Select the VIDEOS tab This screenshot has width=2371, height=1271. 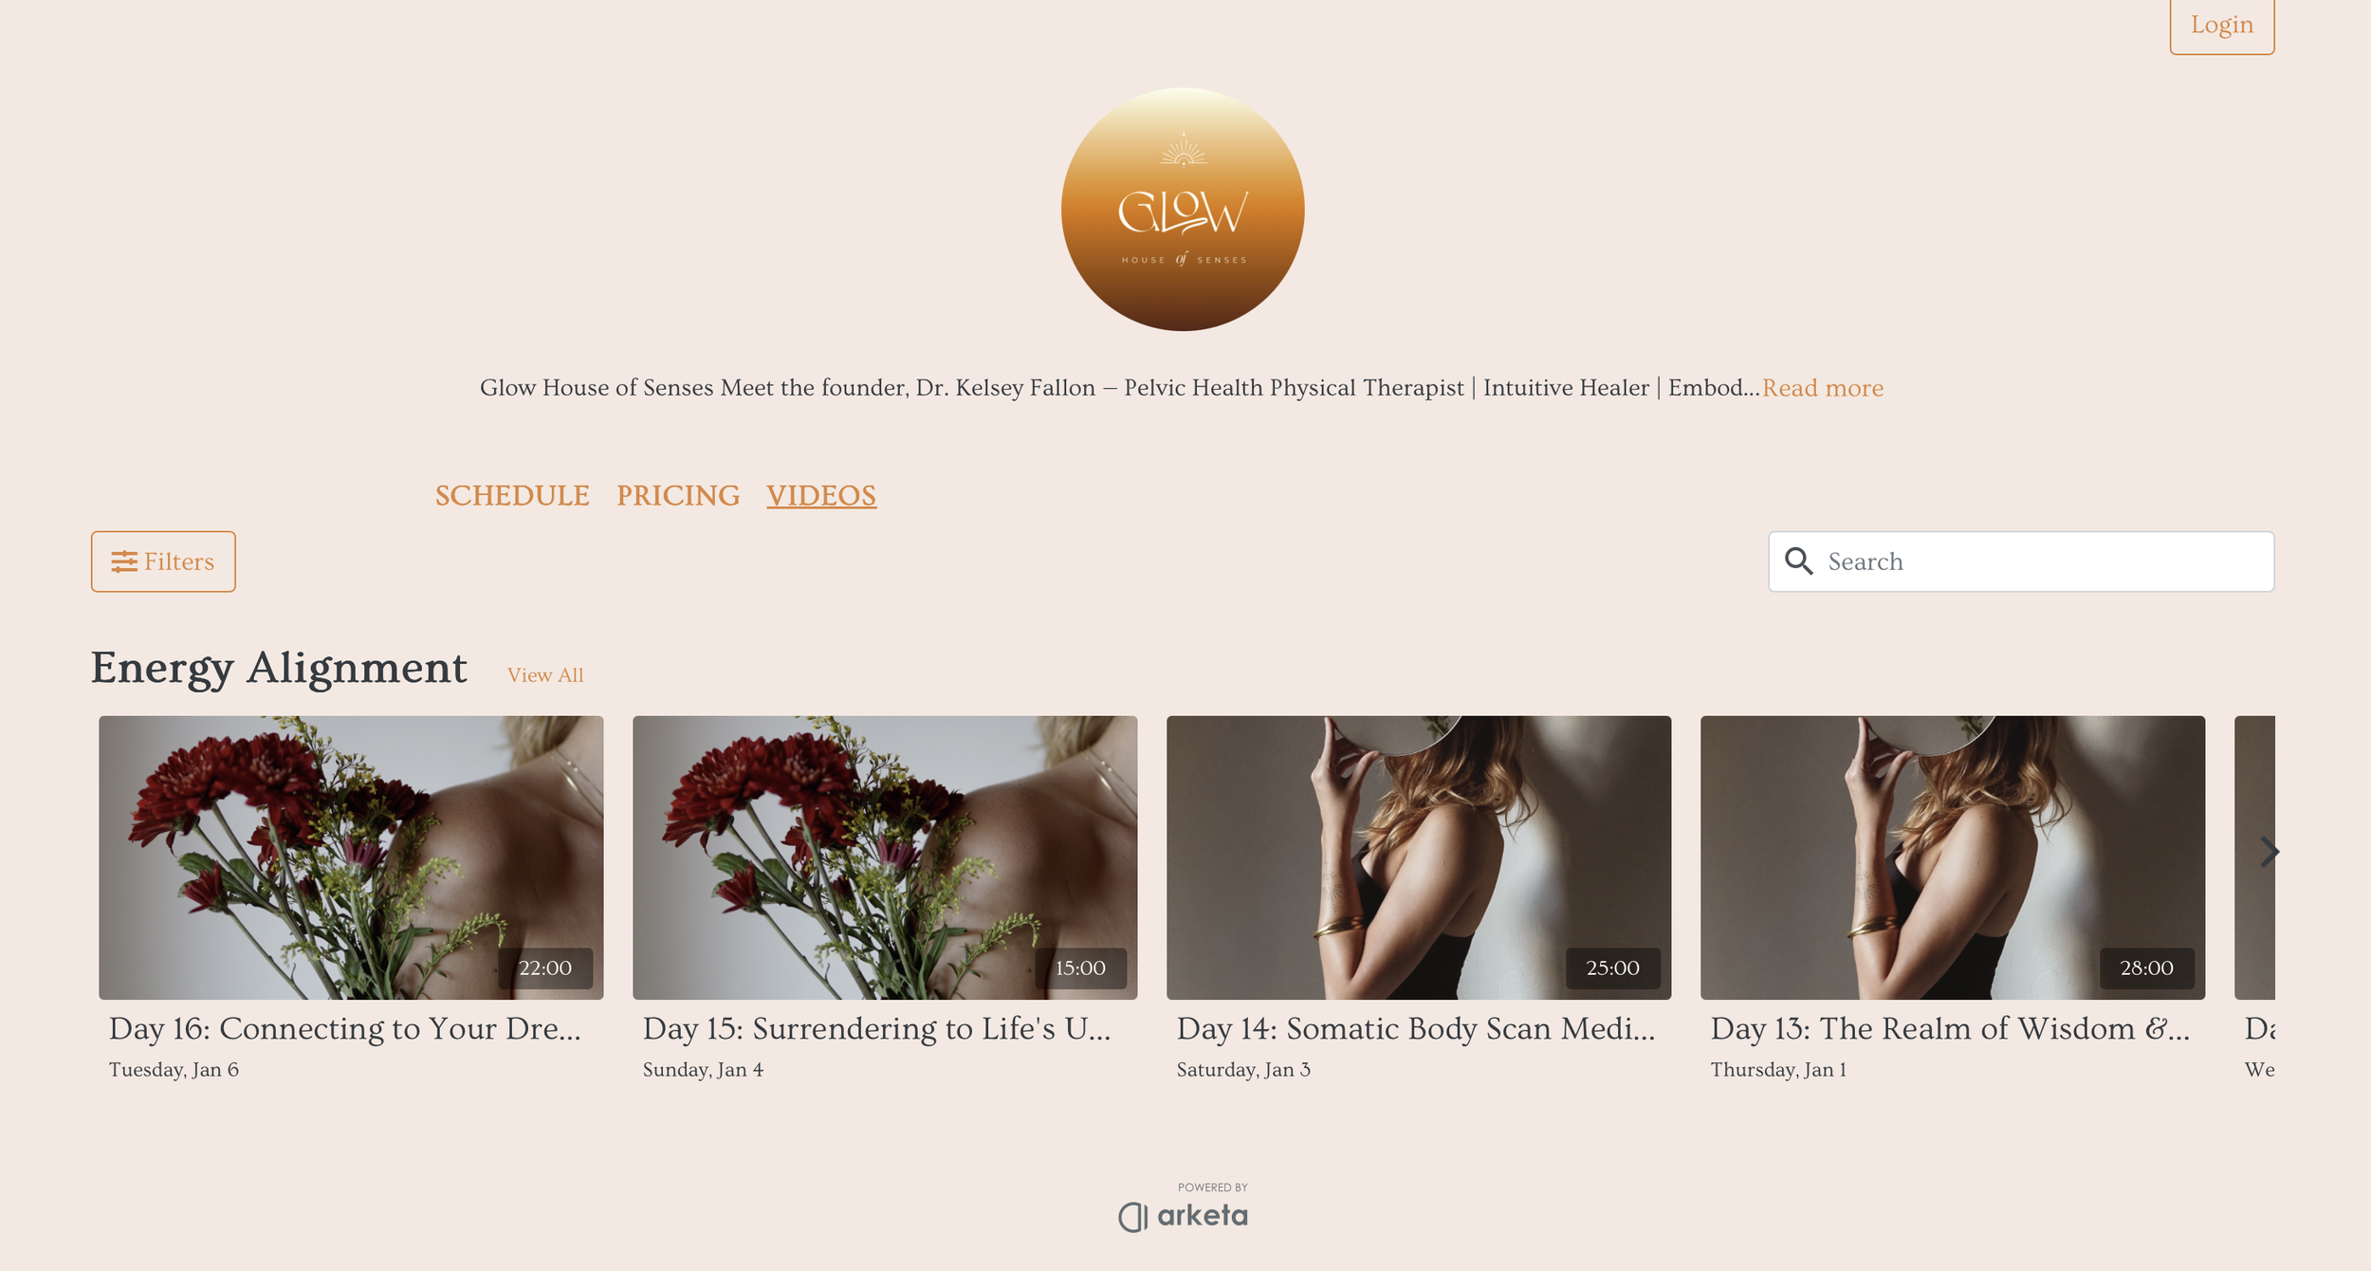point(821,495)
